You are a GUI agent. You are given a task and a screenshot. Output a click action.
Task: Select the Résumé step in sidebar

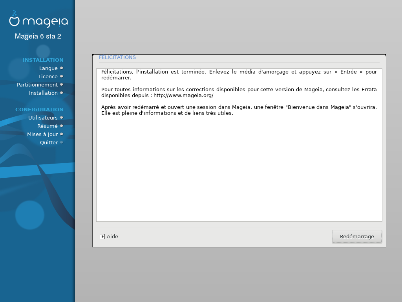[x=48, y=126]
